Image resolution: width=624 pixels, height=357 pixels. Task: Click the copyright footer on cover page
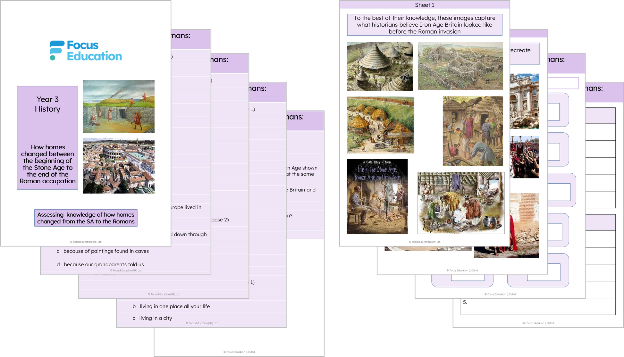pyautogui.click(x=86, y=242)
